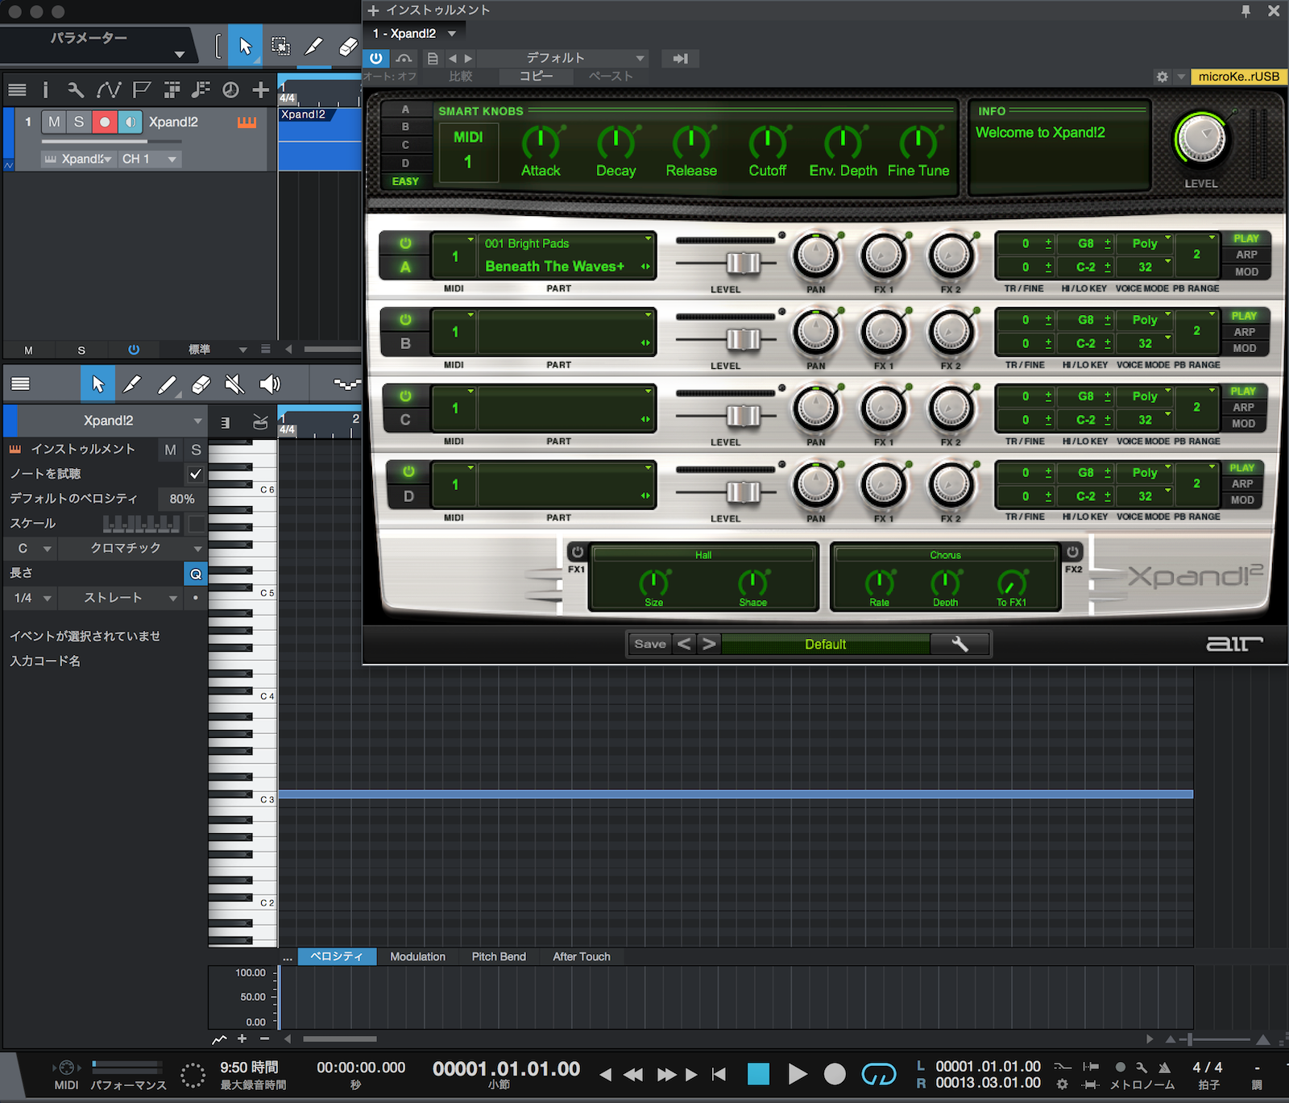Click the default velocity 80% field
This screenshot has height=1103, width=1289.
(x=182, y=499)
